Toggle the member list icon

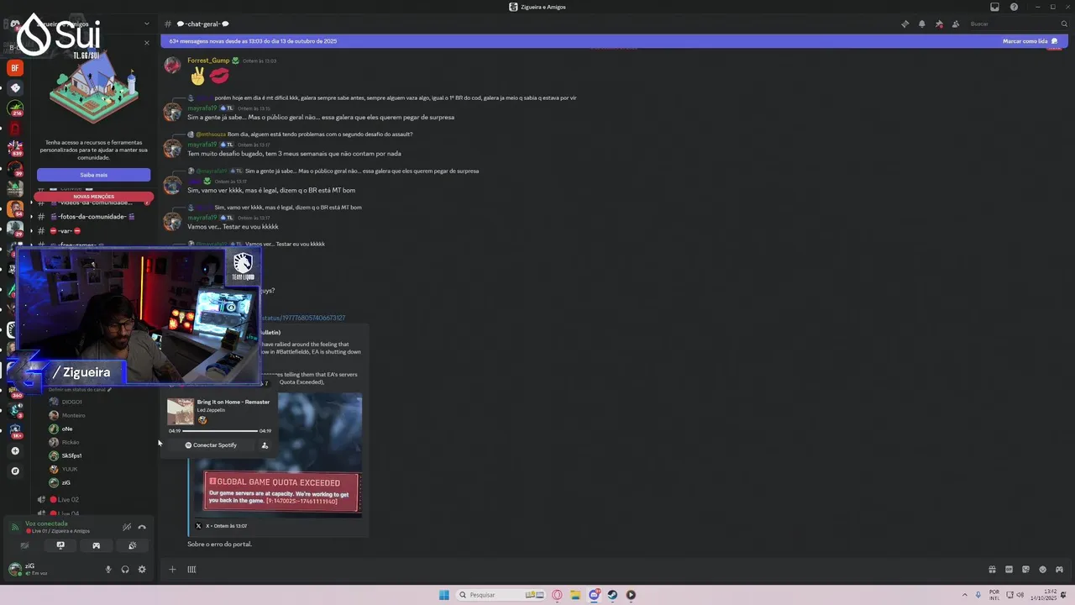tap(956, 24)
